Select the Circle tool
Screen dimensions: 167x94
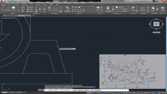(x=13, y=8)
